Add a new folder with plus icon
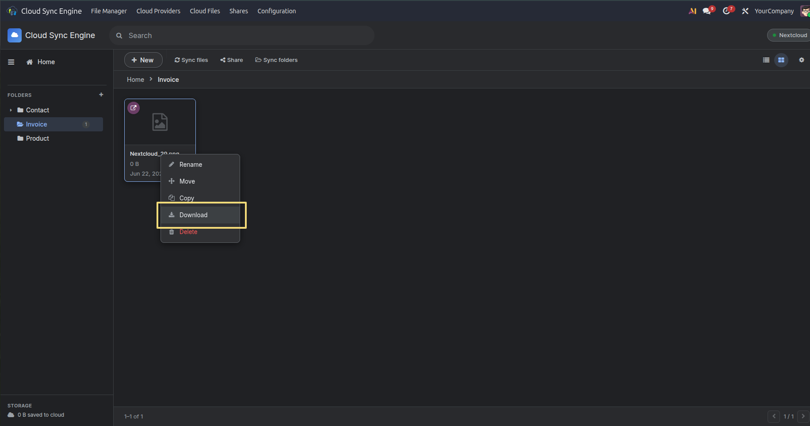The image size is (810, 426). tap(101, 95)
